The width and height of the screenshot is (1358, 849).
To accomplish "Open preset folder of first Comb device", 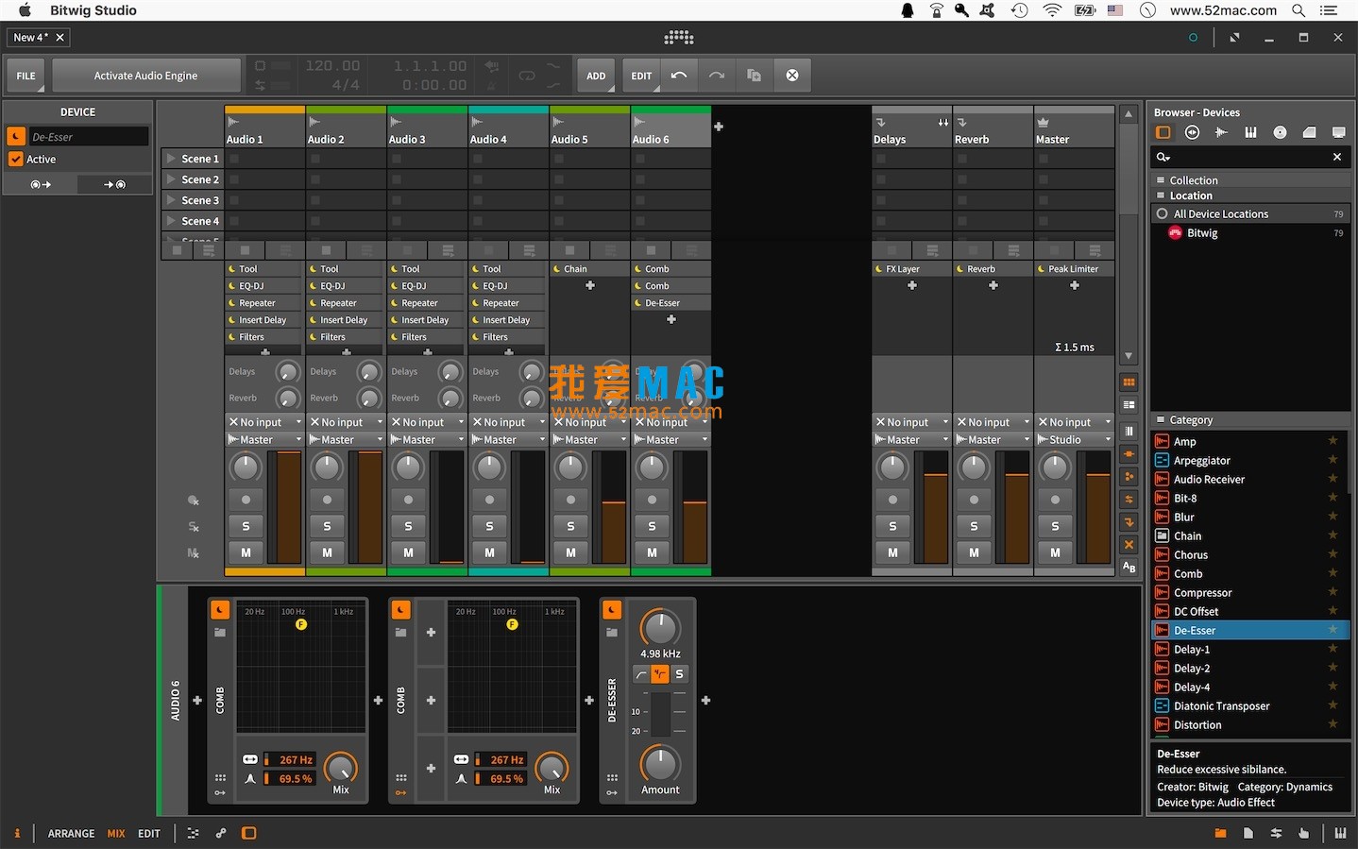I will (x=220, y=633).
